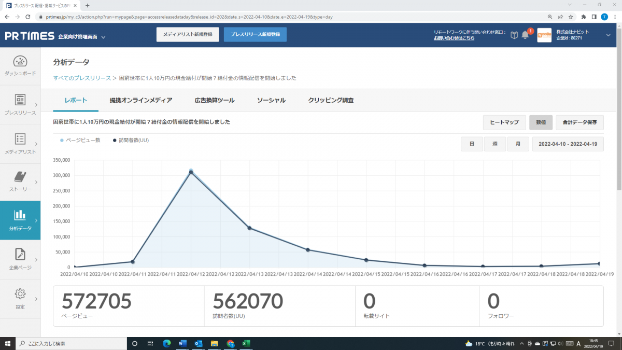Viewport: 622px width, 350px height.
Task: Open the Settings (設定) gear icon
Action: point(20,294)
